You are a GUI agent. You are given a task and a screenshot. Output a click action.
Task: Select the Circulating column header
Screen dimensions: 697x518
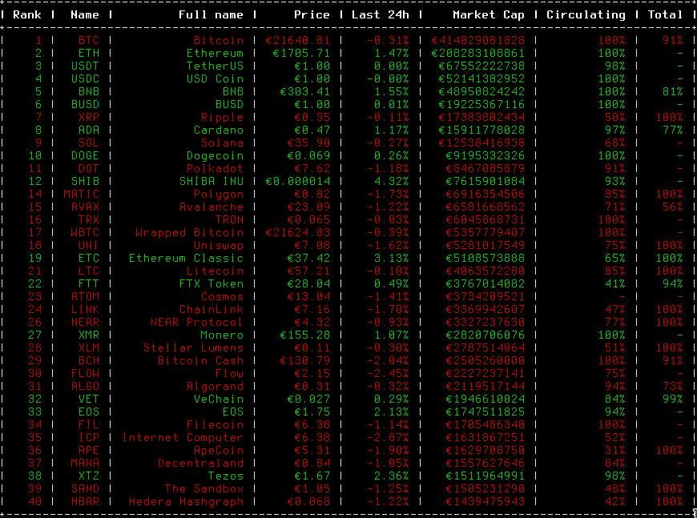[x=586, y=14]
